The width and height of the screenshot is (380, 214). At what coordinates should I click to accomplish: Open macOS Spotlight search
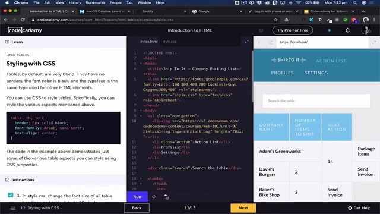coord(355,2)
